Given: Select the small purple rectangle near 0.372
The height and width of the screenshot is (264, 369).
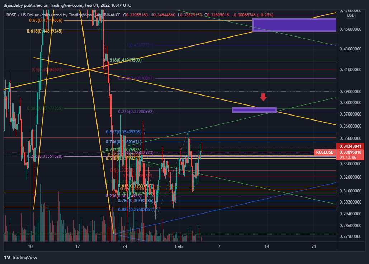Looking at the screenshot, I should coord(254,110).
